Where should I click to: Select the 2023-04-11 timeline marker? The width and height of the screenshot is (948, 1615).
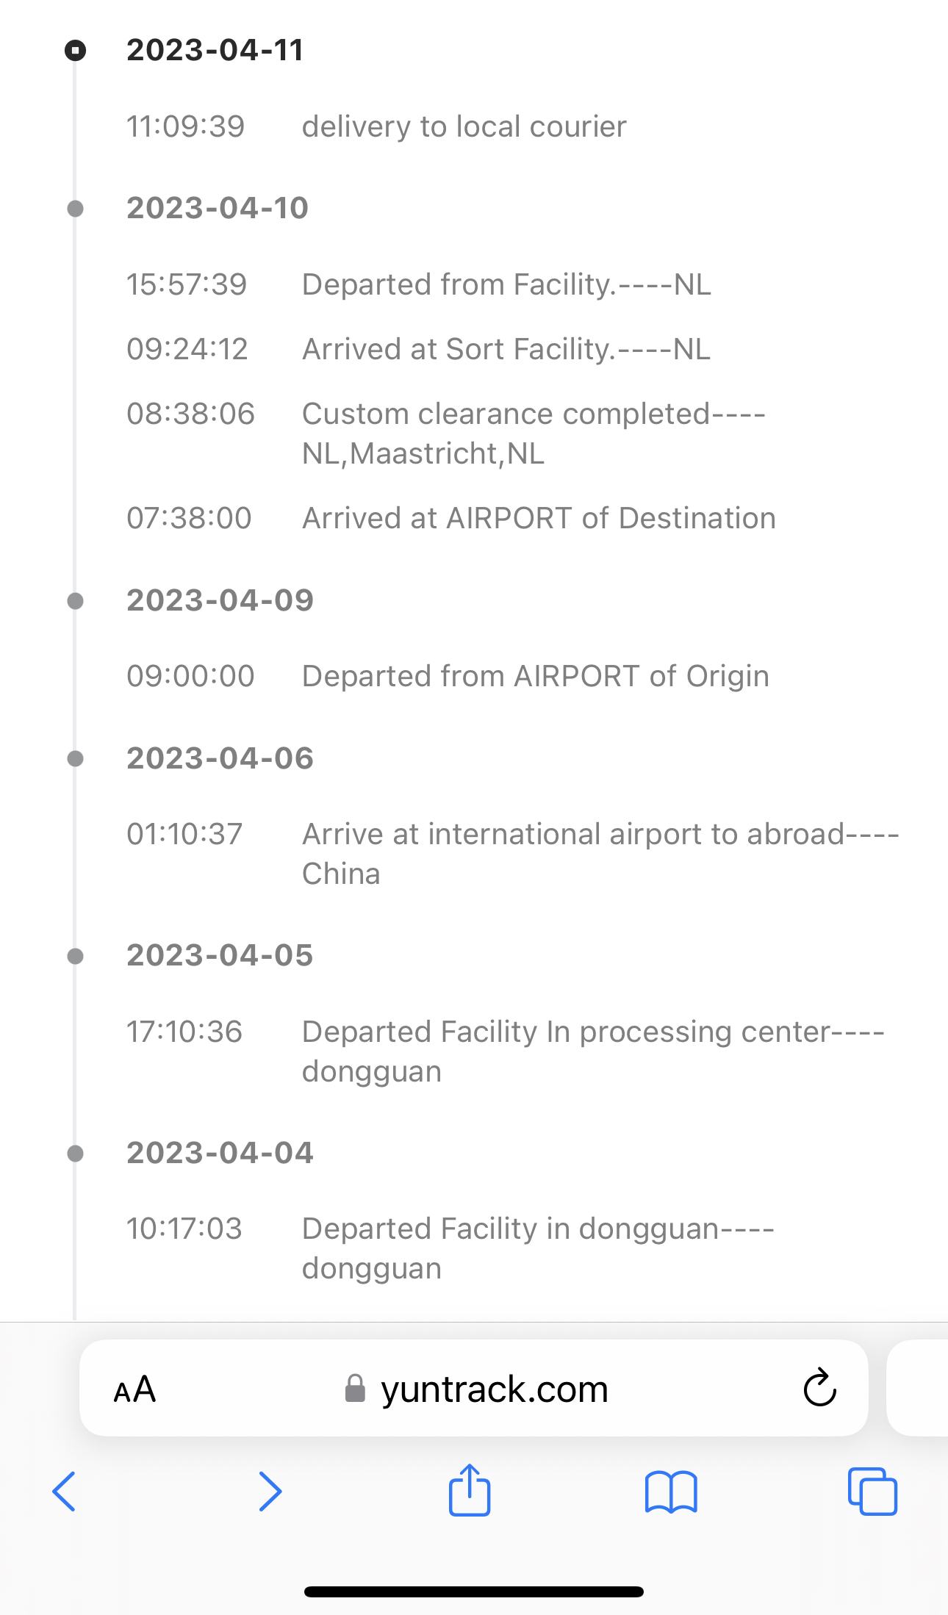pyautogui.click(x=75, y=50)
